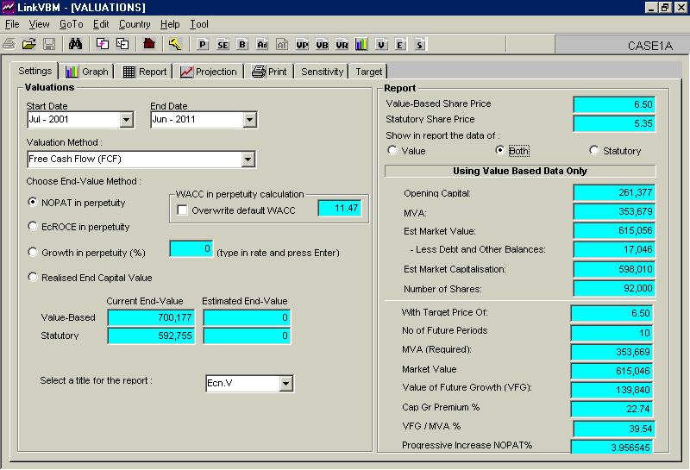Open a file with the folder icon
The image size is (690, 470).
pos(29,44)
